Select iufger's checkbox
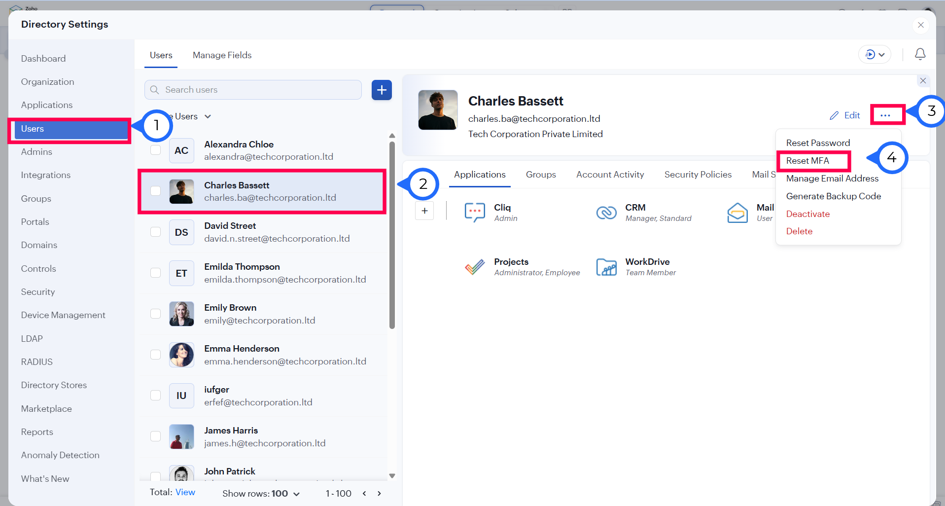Screen dimensions: 945x506 point(155,396)
